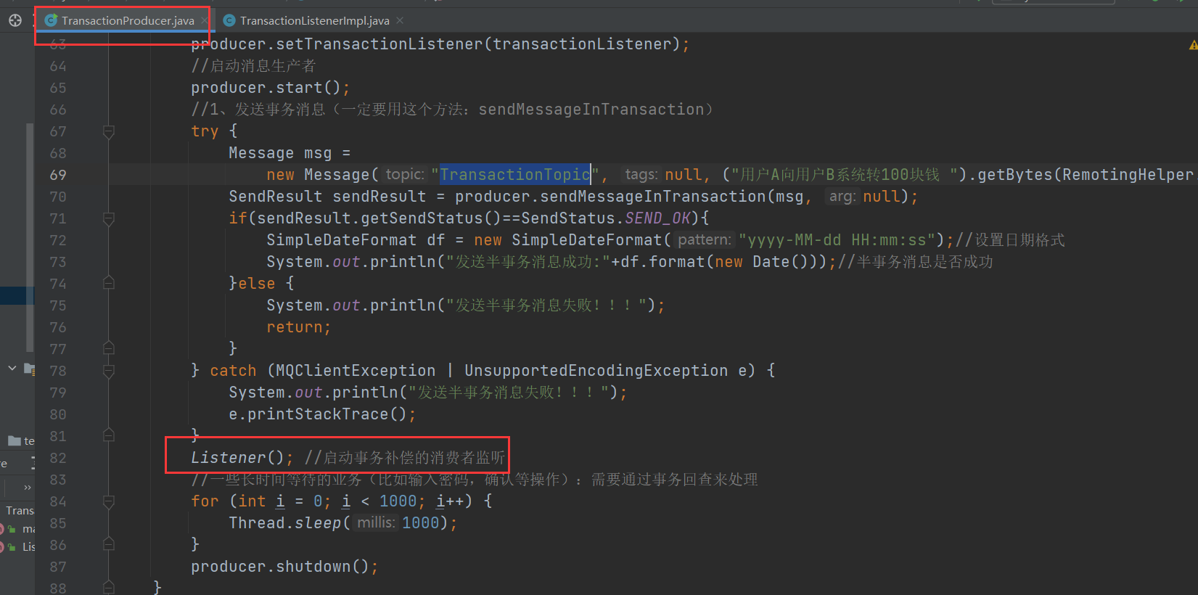
Task: Collapse the if block at line 71
Action: [109, 218]
